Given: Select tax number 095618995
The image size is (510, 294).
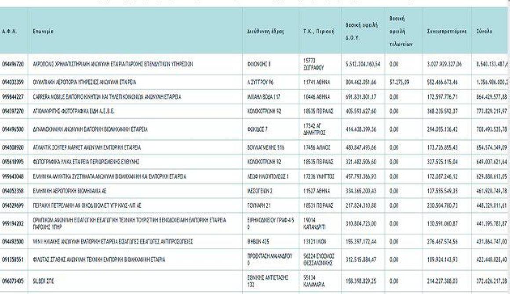Looking at the screenshot, I should (x=13, y=162).
